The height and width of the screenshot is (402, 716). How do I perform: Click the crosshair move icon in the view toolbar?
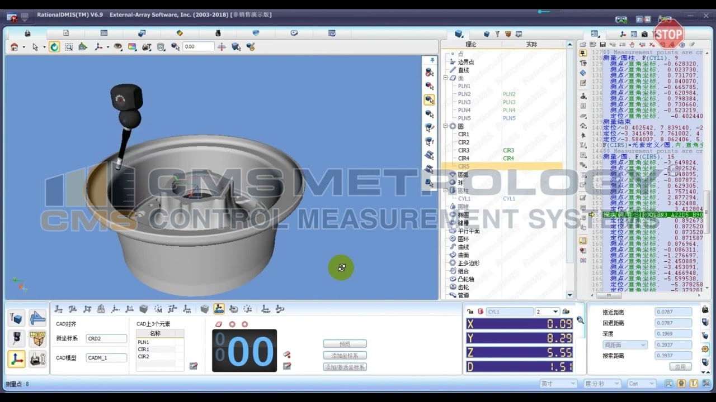click(x=222, y=47)
